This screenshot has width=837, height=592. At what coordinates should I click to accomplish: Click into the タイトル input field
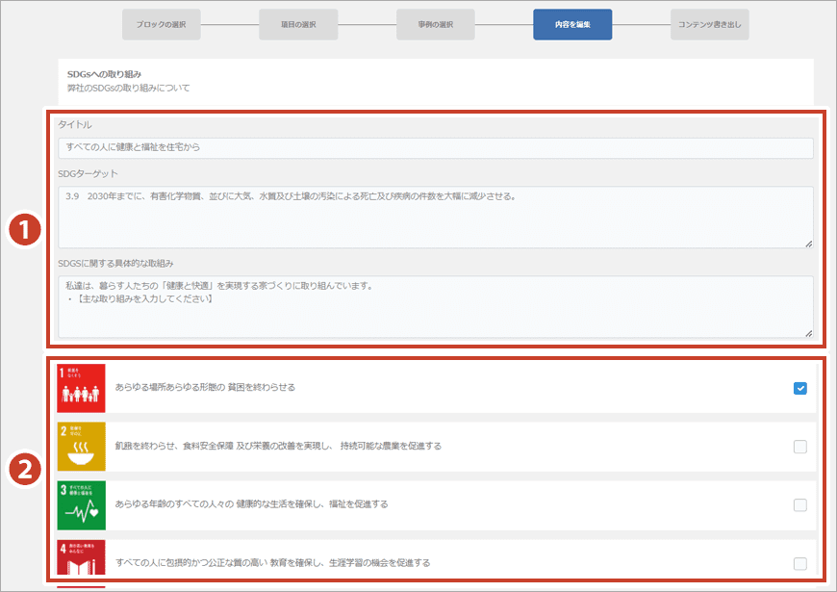point(435,147)
